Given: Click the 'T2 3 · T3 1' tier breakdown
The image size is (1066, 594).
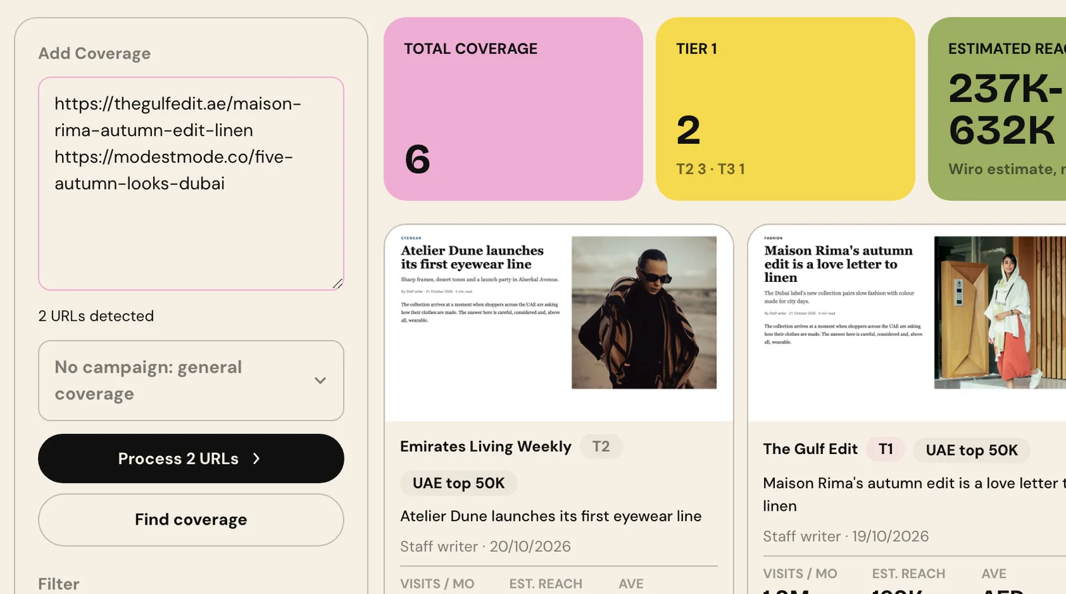Looking at the screenshot, I should (711, 169).
